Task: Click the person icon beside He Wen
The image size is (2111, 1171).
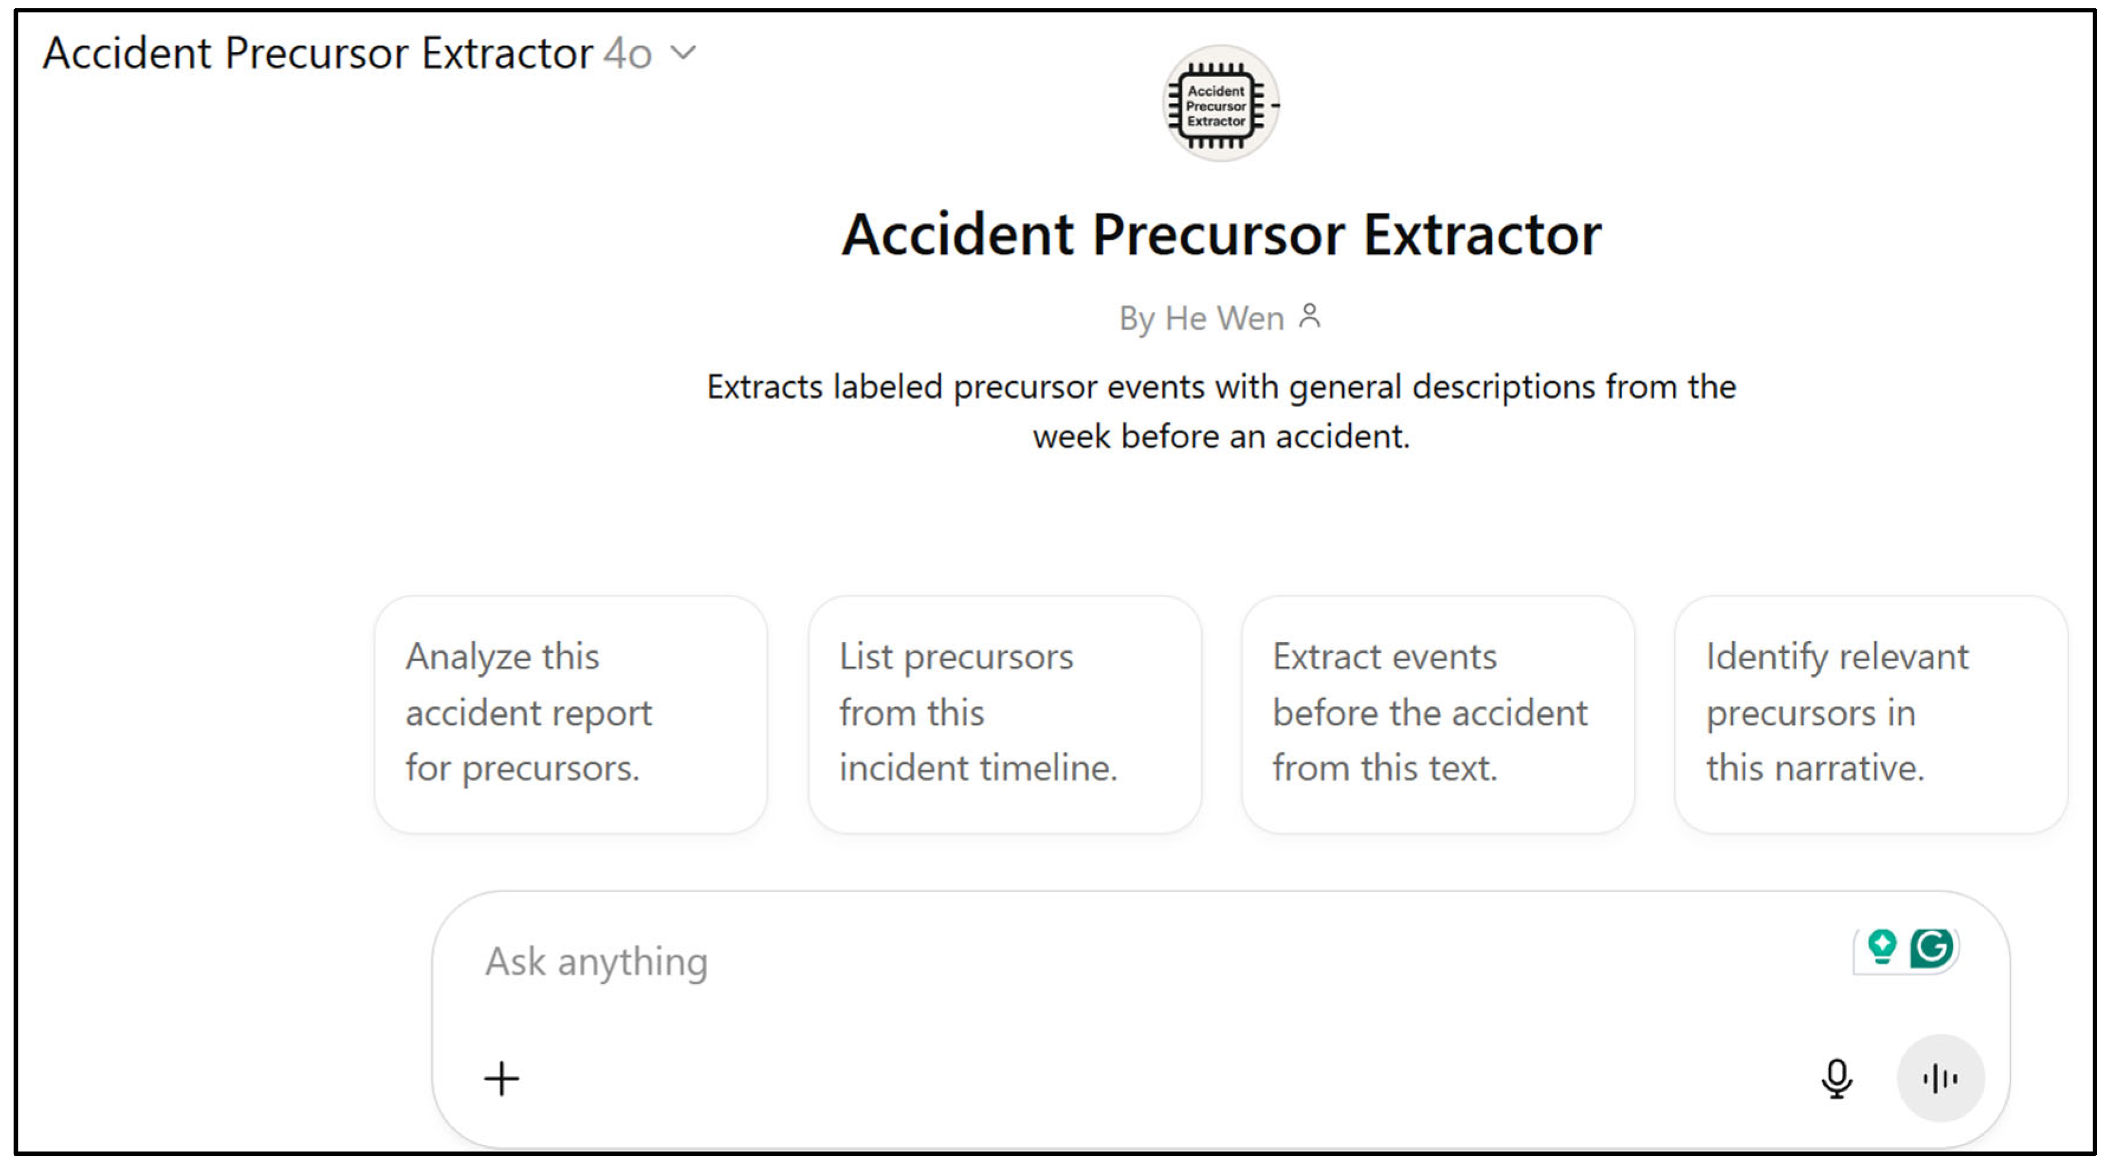Action: pyautogui.click(x=1309, y=316)
